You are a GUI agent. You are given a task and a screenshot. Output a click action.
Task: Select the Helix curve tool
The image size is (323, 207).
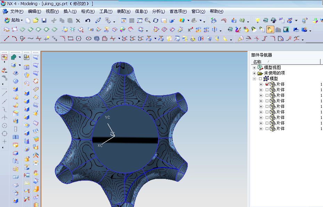[97, 38]
